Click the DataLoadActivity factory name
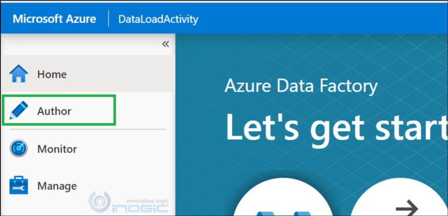The image size is (448, 216). pyautogui.click(x=158, y=19)
